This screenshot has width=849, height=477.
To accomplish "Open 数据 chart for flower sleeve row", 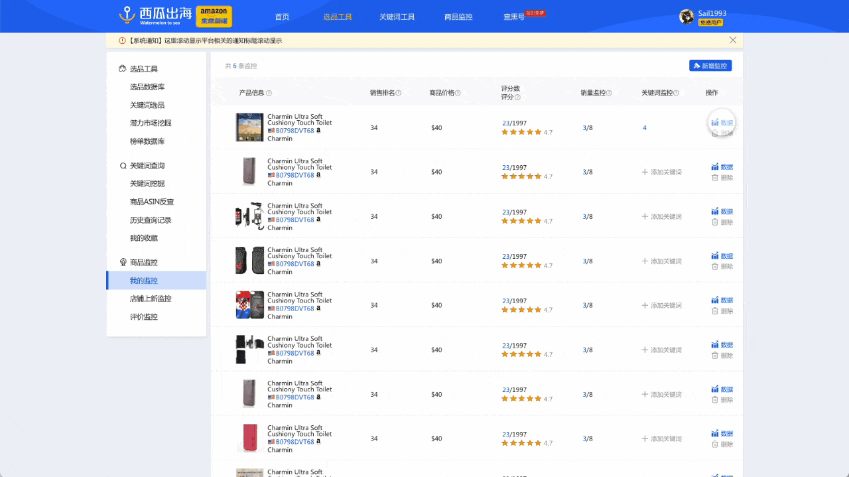I will (x=722, y=256).
